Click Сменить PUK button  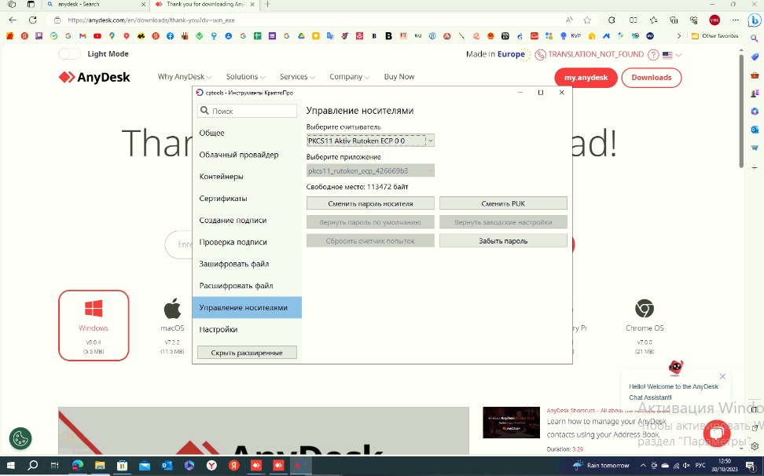(x=503, y=203)
